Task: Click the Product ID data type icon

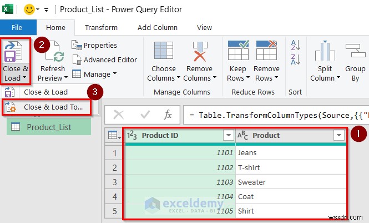Action: [132, 135]
